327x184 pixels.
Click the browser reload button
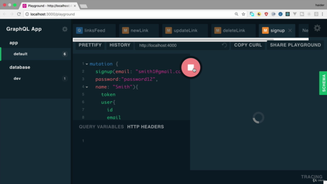coord(19,14)
